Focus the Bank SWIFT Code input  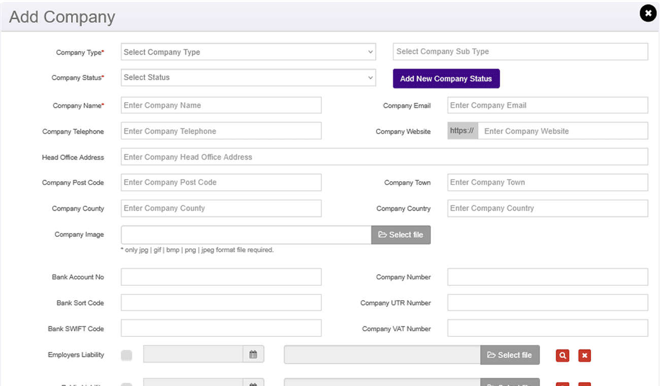[x=221, y=329]
